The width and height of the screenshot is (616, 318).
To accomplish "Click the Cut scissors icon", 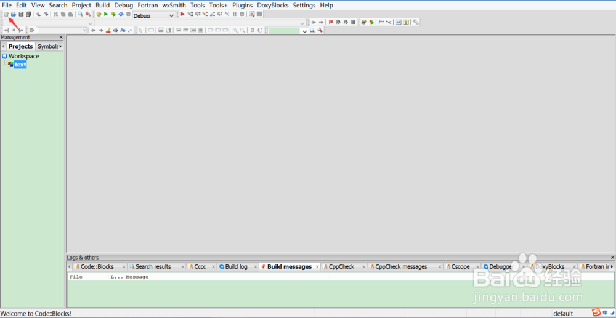I will 56,14.
